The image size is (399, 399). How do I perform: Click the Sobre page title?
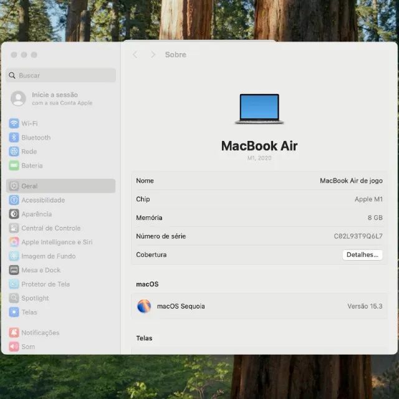pyautogui.click(x=176, y=54)
